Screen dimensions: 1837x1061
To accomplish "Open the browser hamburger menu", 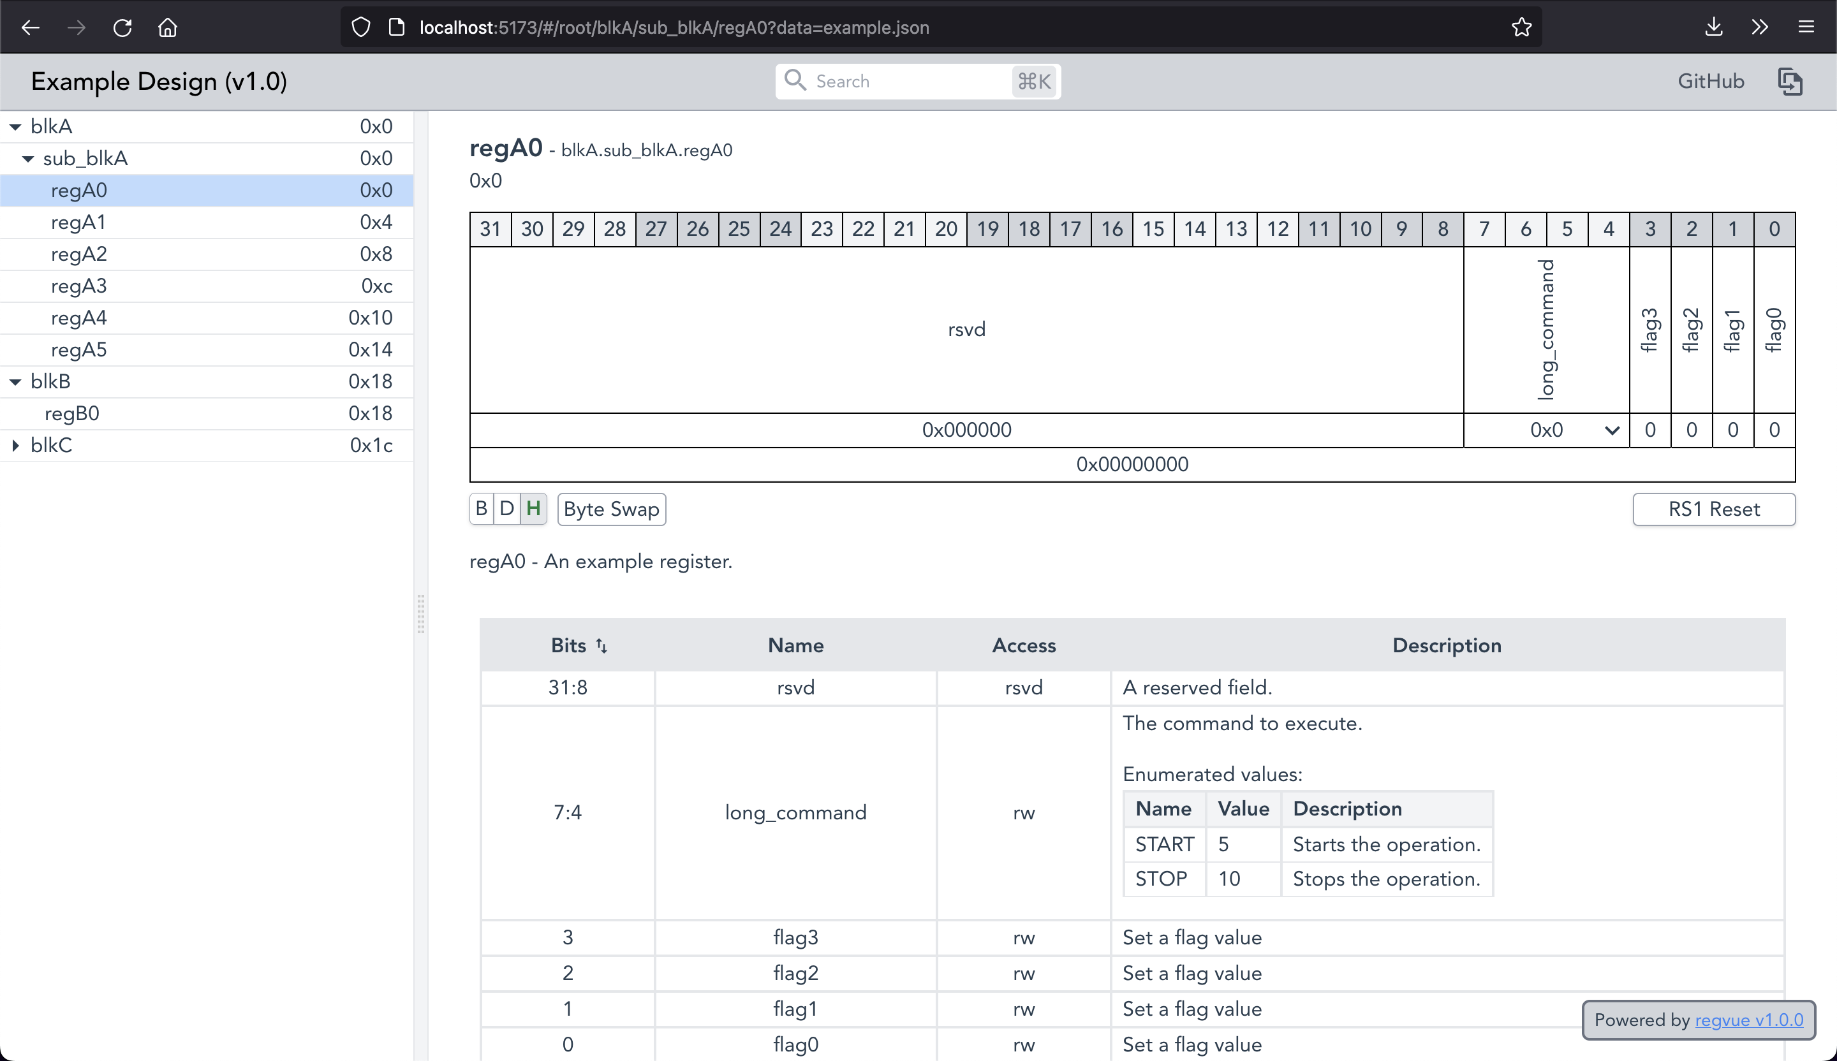I will (1806, 27).
